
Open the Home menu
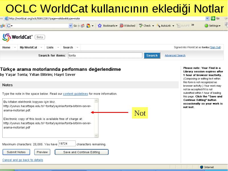6,47
